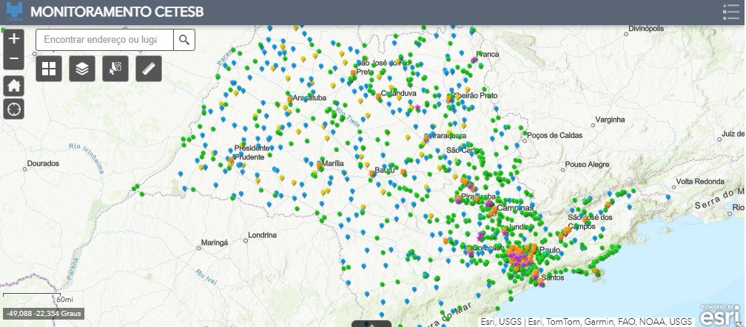Click the magnifier search button
Viewport: 746px width, 327px height.
click(184, 40)
